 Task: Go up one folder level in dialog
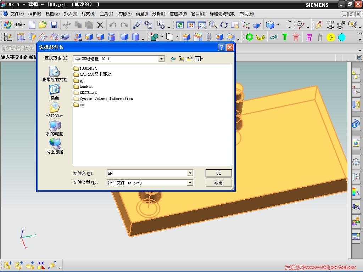pos(181,59)
